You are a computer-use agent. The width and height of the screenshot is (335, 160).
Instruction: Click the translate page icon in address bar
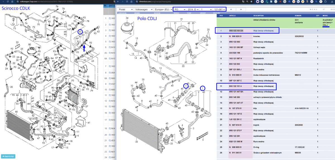pyautogui.click(x=243, y=2)
